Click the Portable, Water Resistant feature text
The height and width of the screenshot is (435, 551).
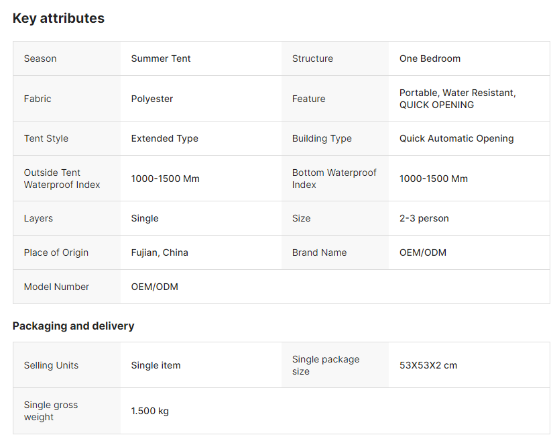457,93
